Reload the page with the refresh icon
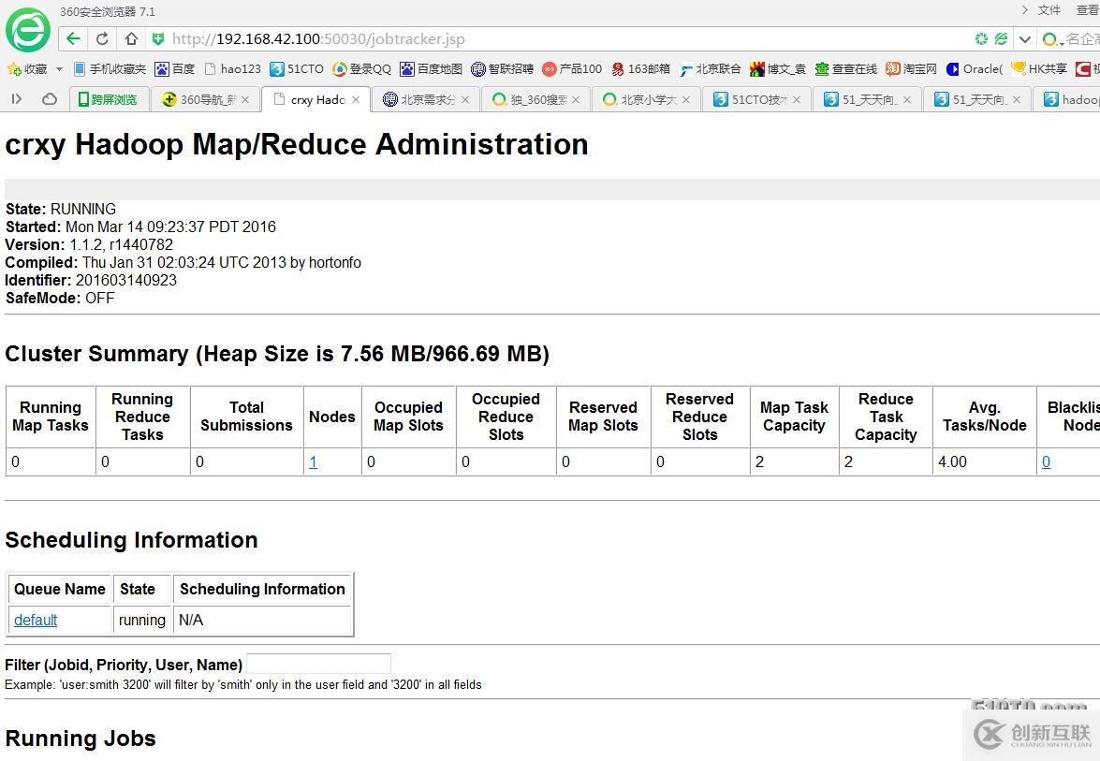 (x=102, y=39)
